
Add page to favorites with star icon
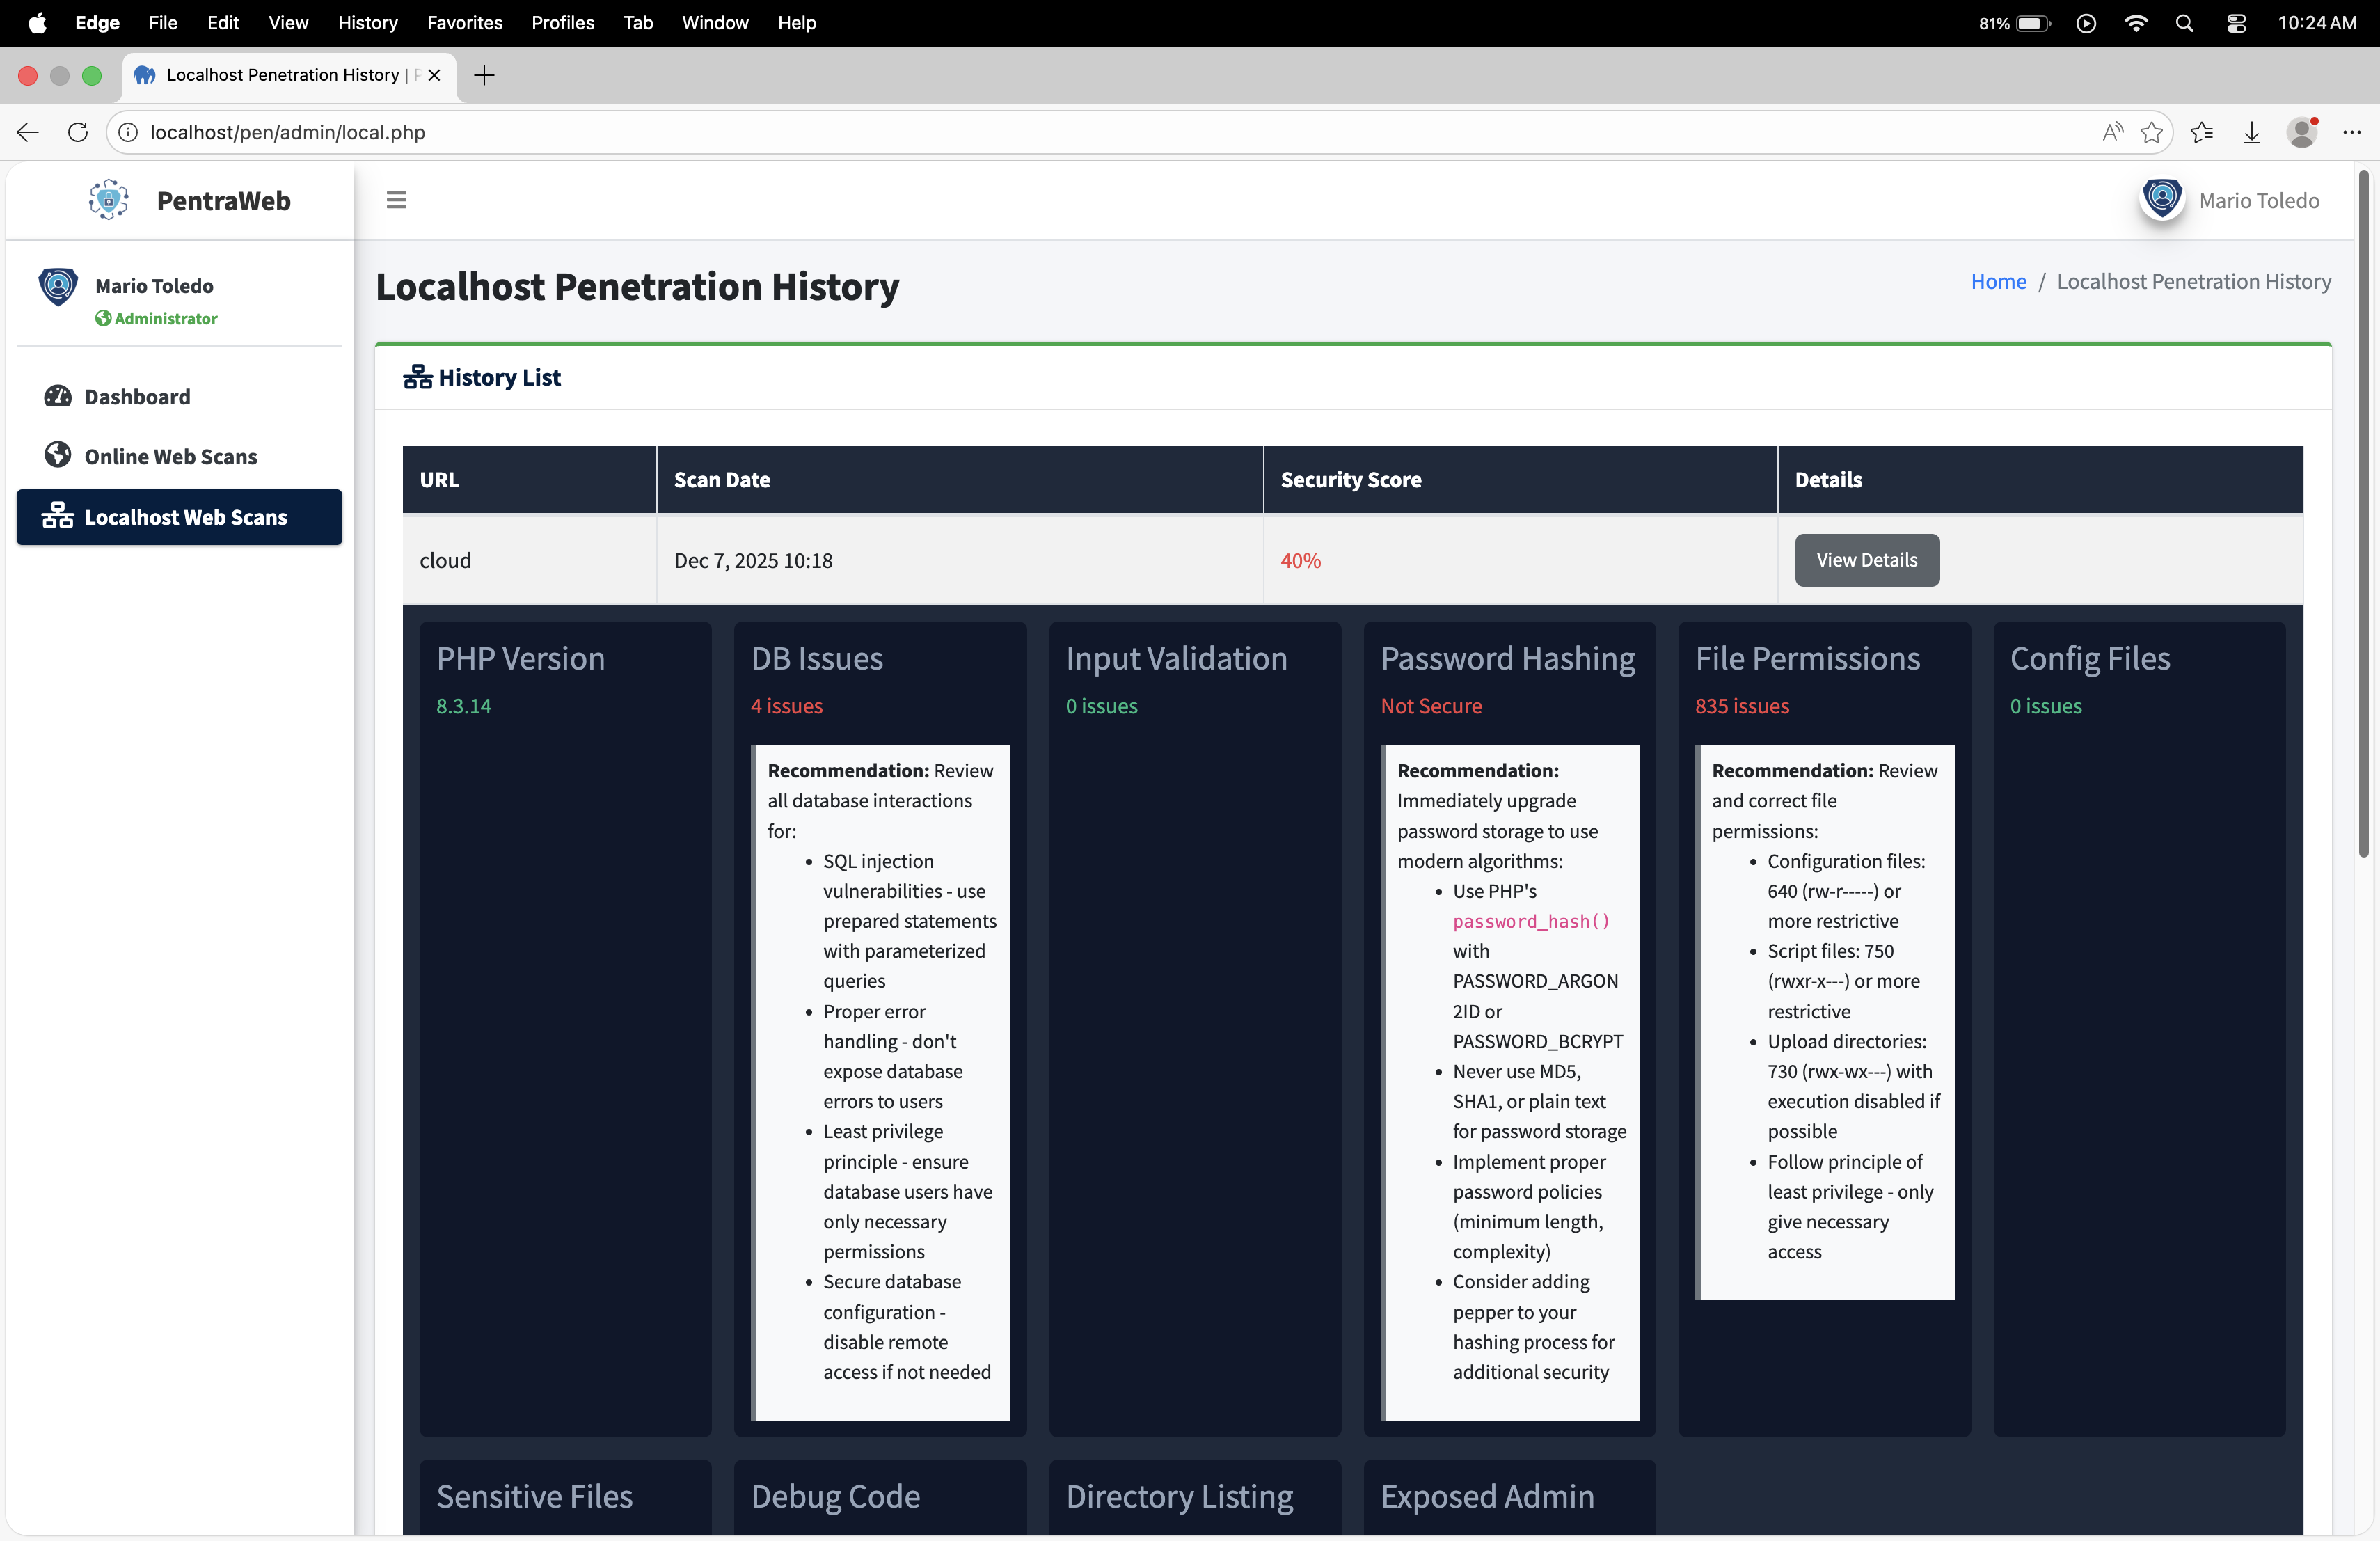pos(2151,132)
